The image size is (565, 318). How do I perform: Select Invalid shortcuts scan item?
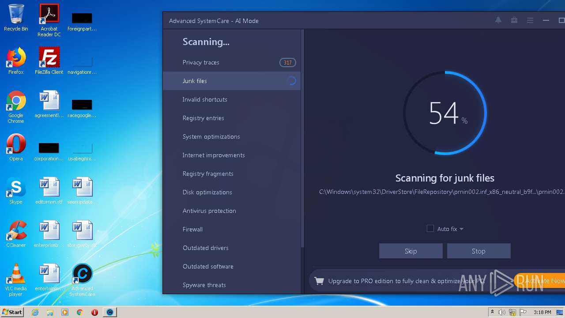[x=232, y=99]
